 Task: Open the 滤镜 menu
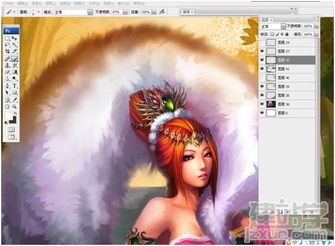coord(79,4)
